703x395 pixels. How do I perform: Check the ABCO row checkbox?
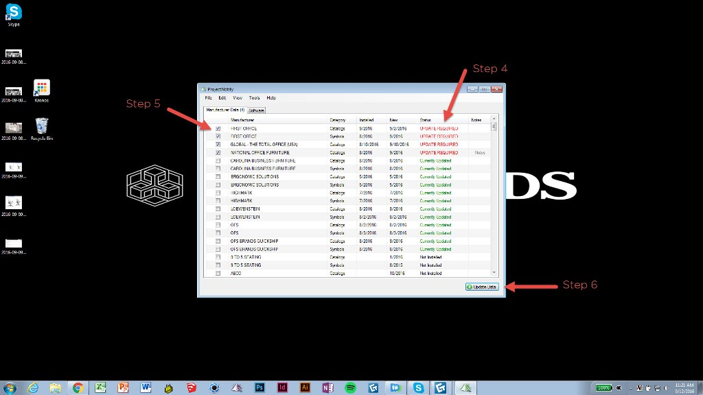pos(218,274)
